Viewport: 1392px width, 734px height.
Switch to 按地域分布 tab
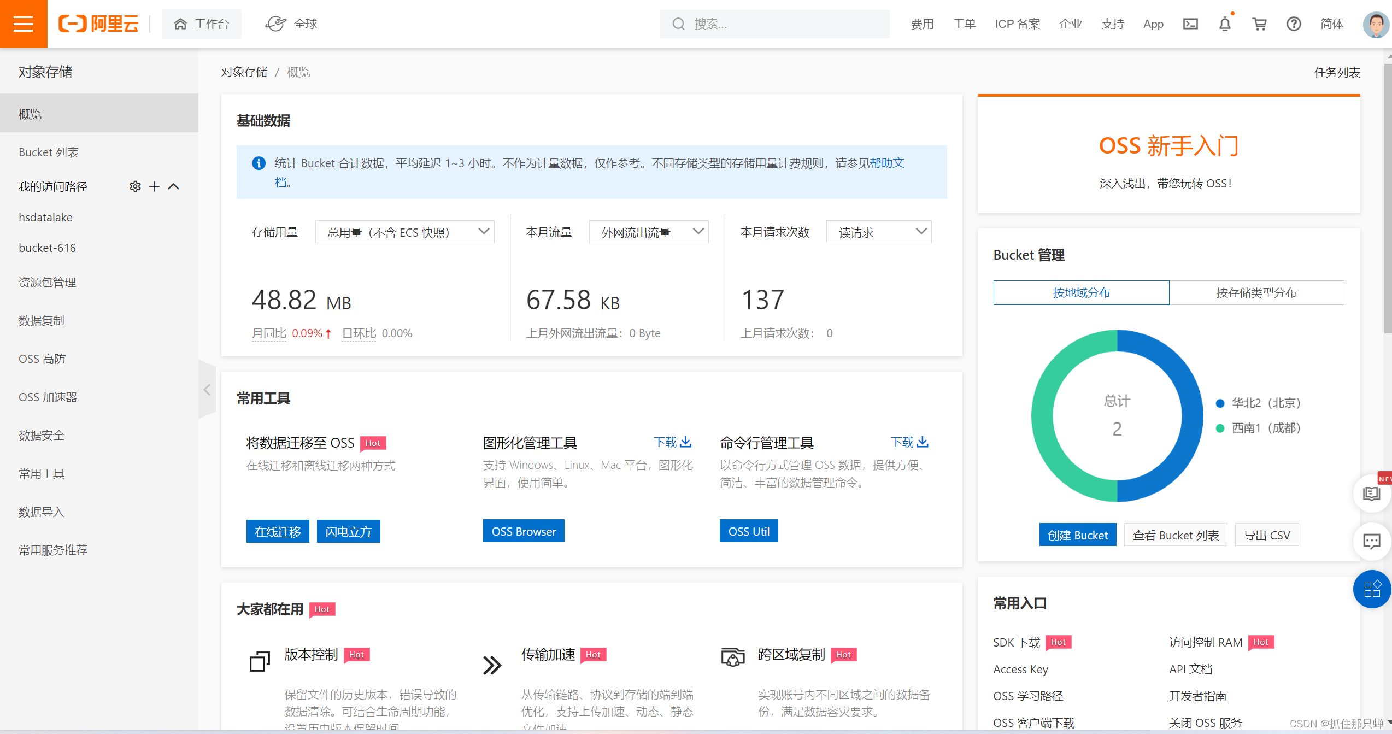click(1081, 292)
